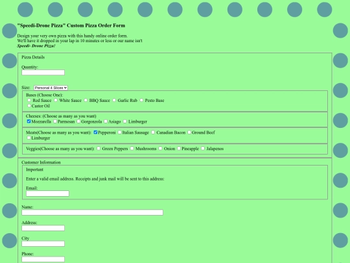This screenshot has width=350, height=263.
Task: Check Limburger in the Meats section
Action: click(29, 138)
